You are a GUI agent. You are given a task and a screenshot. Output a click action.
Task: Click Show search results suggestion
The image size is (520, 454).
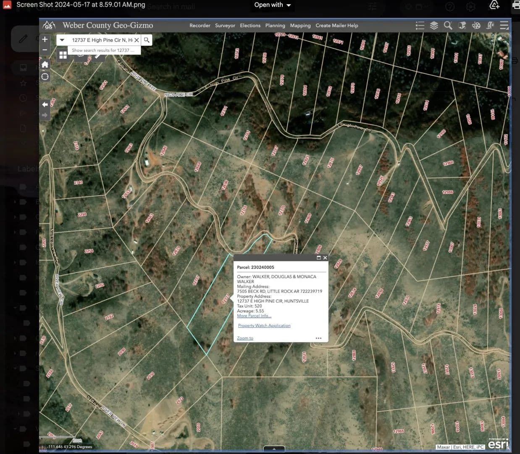(x=103, y=50)
